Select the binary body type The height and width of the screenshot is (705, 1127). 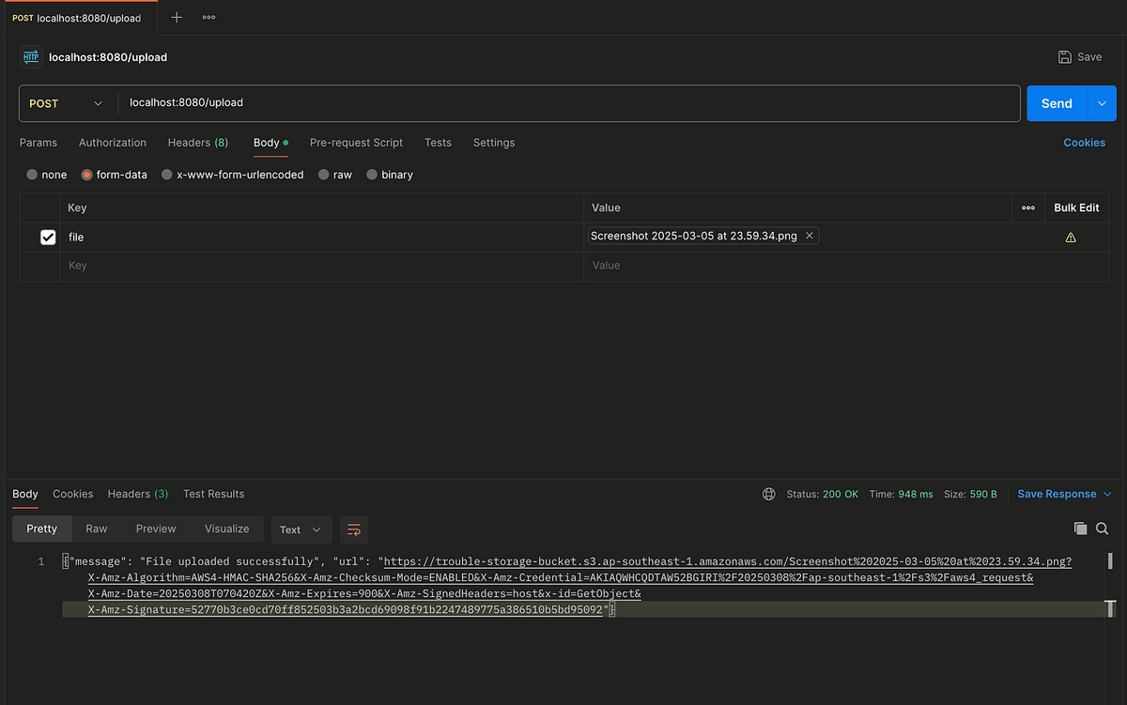[x=390, y=175]
